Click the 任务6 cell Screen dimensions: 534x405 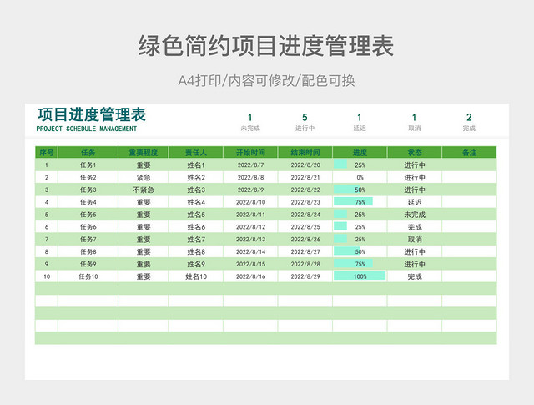pos(88,226)
